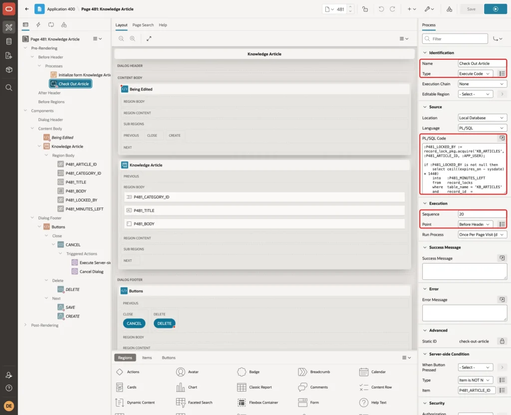The height and width of the screenshot is (415, 511).
Task: Open the Help tab
Action: 163,25
